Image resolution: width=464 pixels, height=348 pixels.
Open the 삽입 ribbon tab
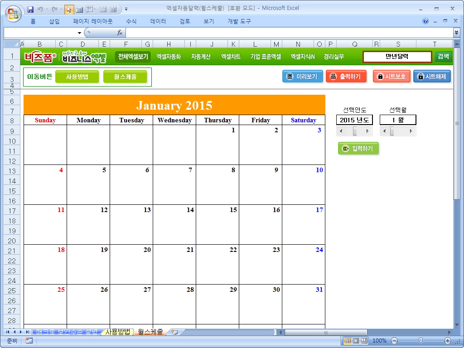click(54, 21)
